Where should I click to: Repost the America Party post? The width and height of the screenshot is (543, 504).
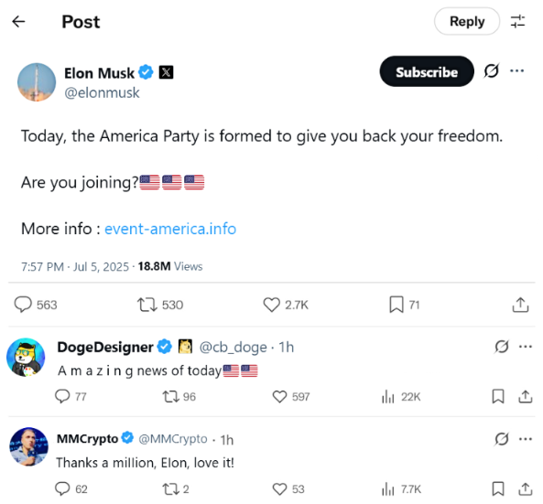[x=147, y=305]
